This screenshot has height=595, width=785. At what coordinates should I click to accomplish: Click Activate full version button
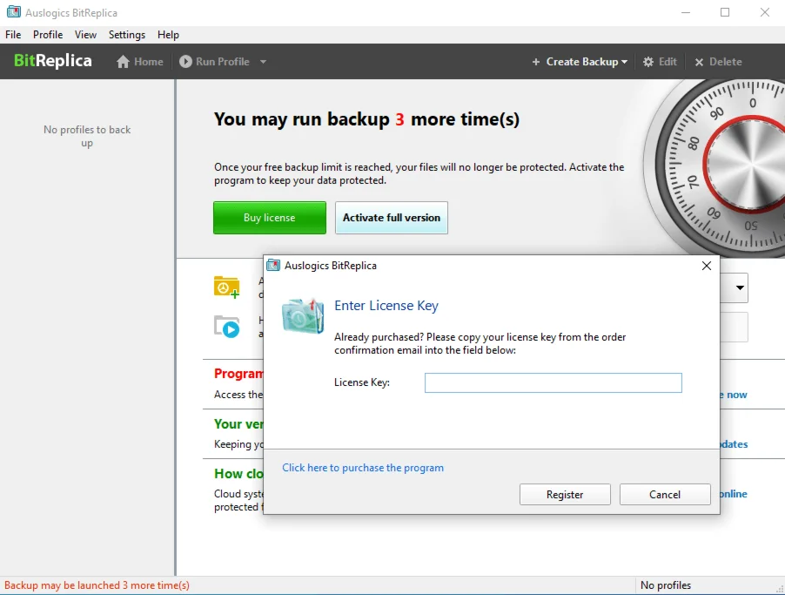[x=392, y=218]
